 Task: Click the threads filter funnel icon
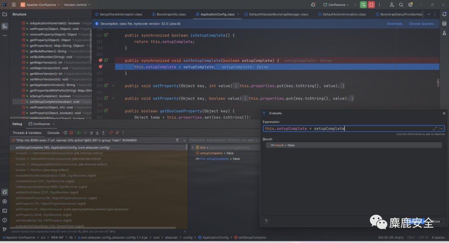pyautogui.click(x=177, y=140)
